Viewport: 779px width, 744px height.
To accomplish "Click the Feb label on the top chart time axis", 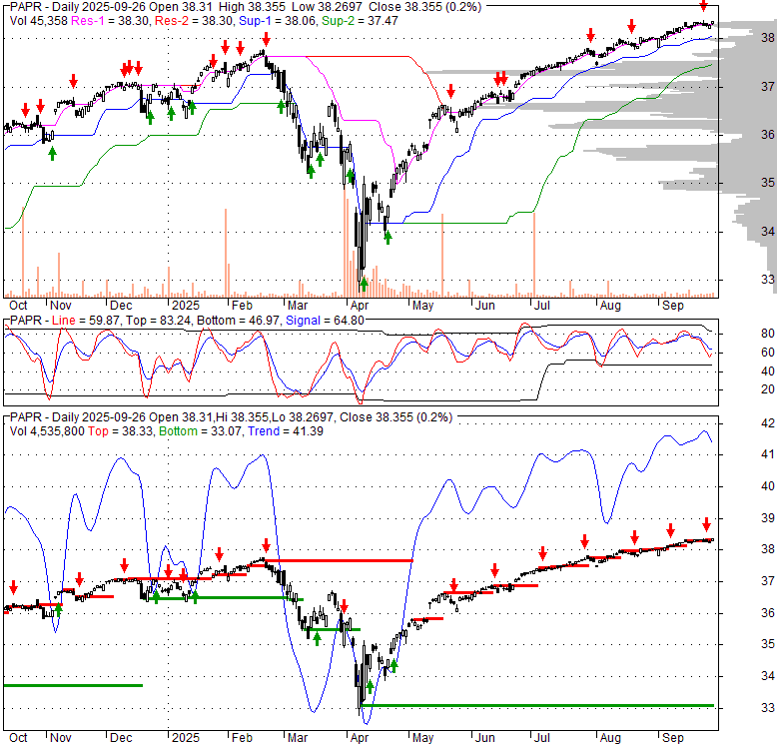I will [242, 305].
